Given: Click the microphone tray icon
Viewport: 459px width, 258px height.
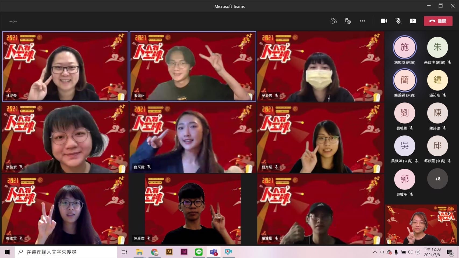Looking at the screenshot, I should (396, 252).
